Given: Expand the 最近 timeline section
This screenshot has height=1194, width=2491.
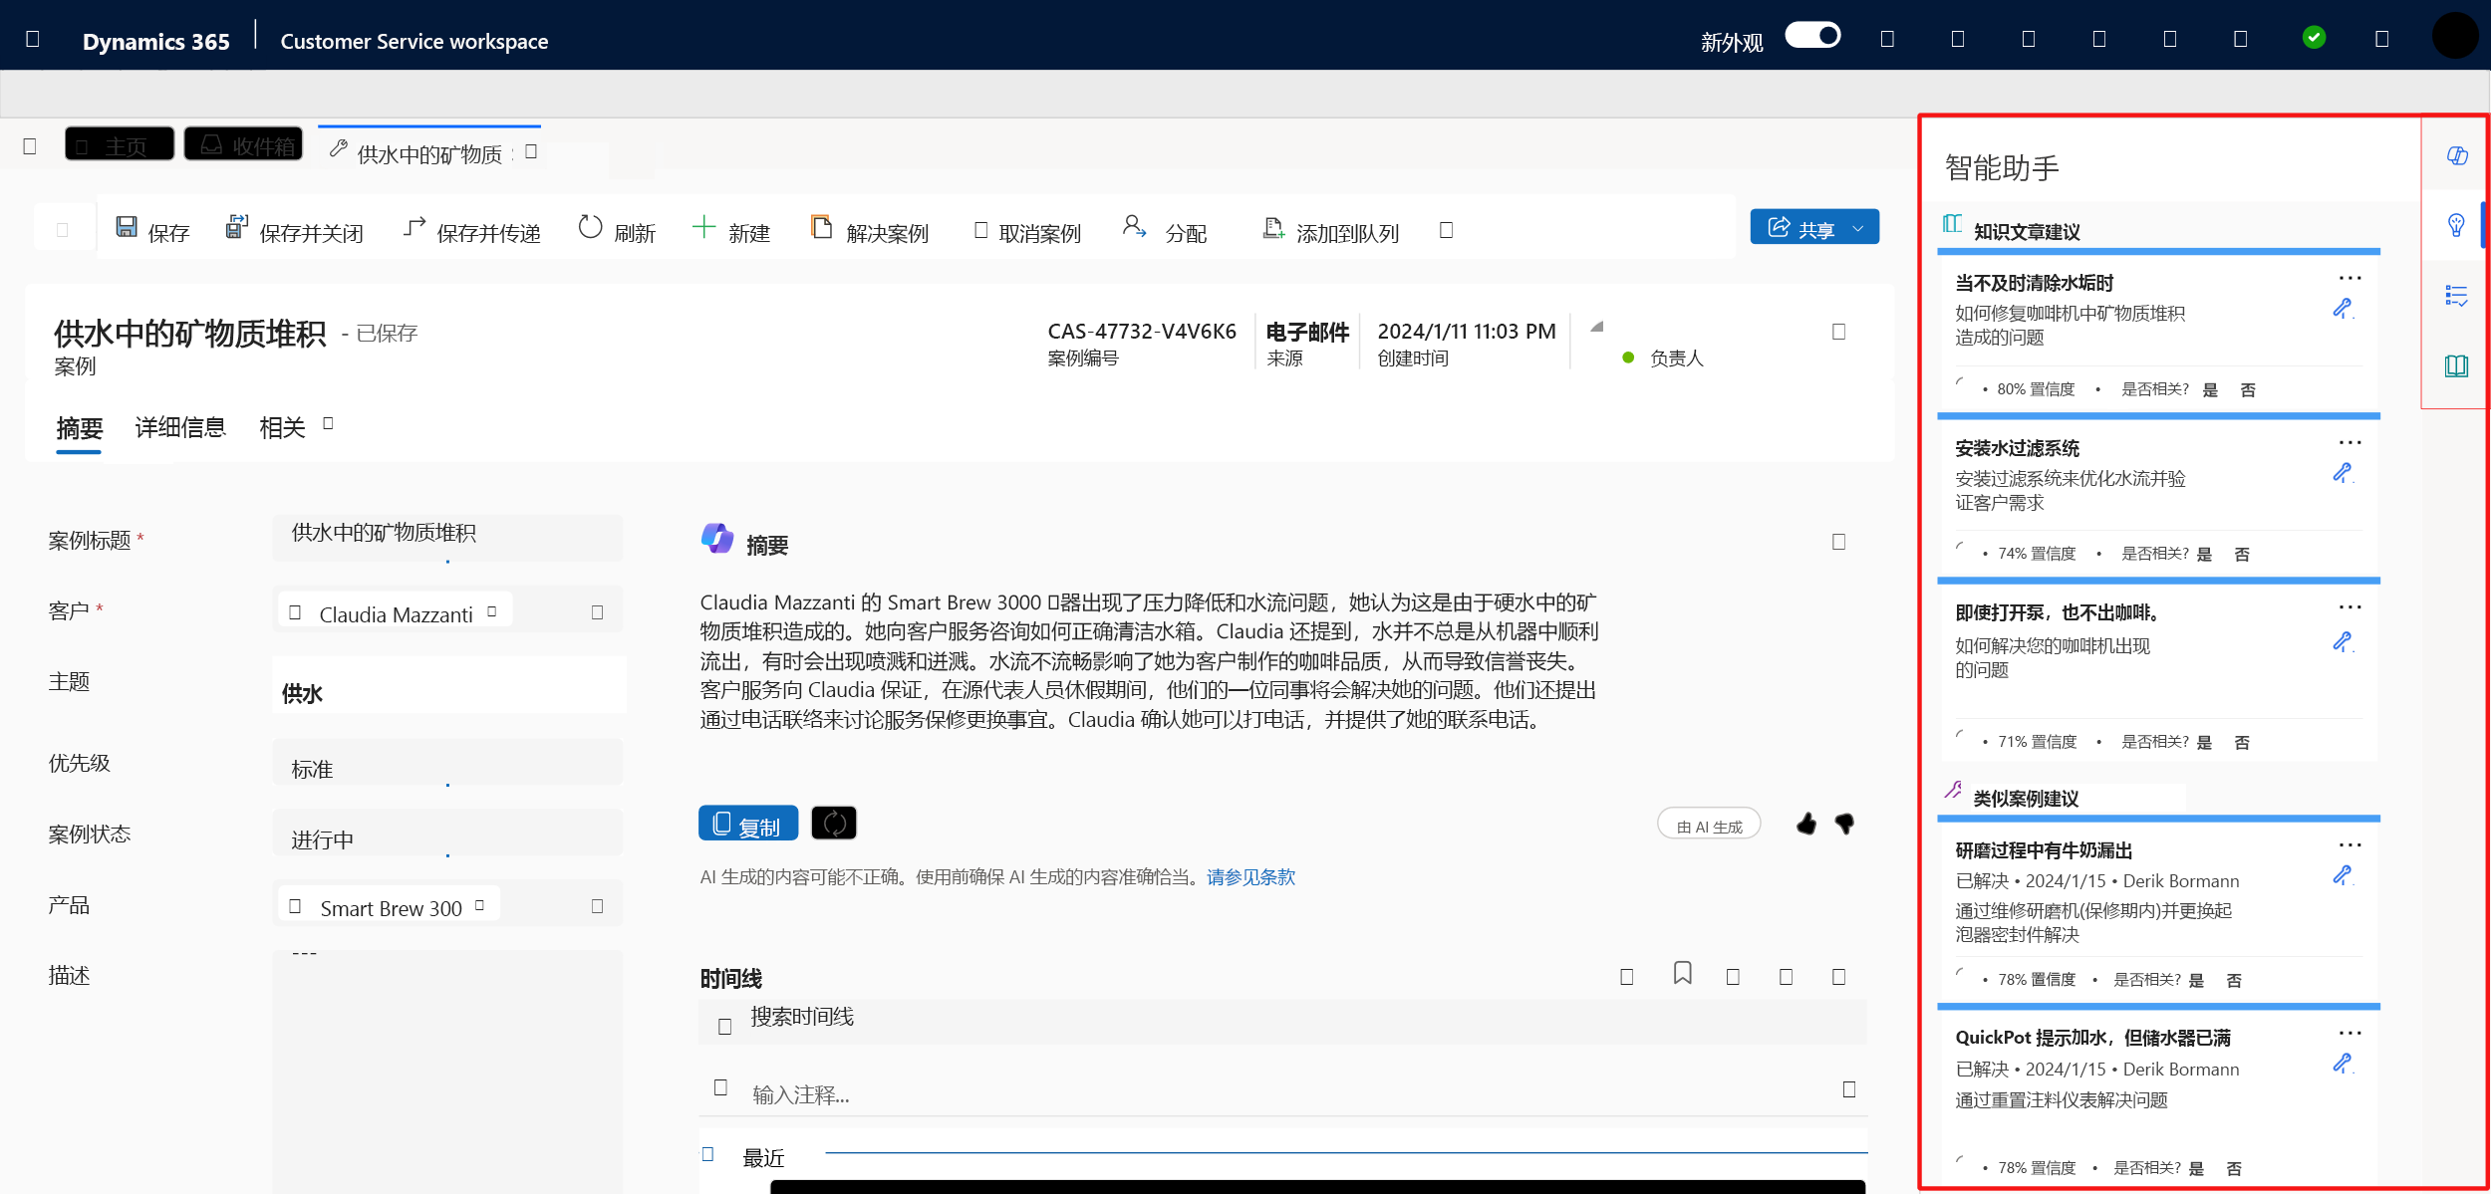Looking at the screenshot, I should coord(708,1154).
